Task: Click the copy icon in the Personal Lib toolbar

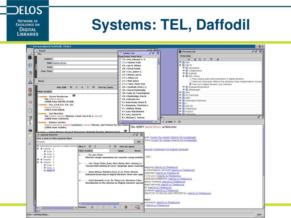Action: (200, 60)
